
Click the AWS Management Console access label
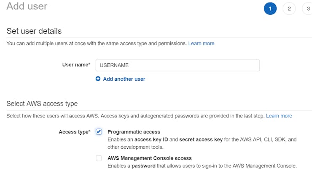coord(150,158)
